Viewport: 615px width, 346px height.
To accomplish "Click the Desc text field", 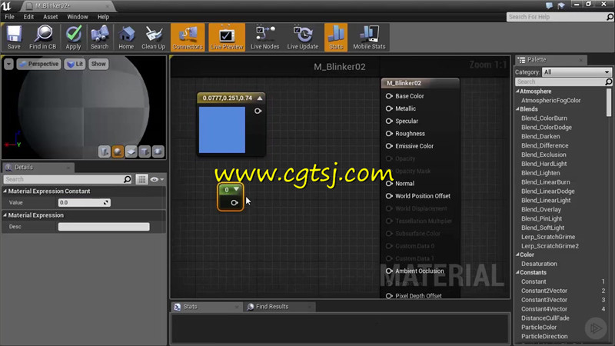I will pyautogui.click(x=104, y=227).
